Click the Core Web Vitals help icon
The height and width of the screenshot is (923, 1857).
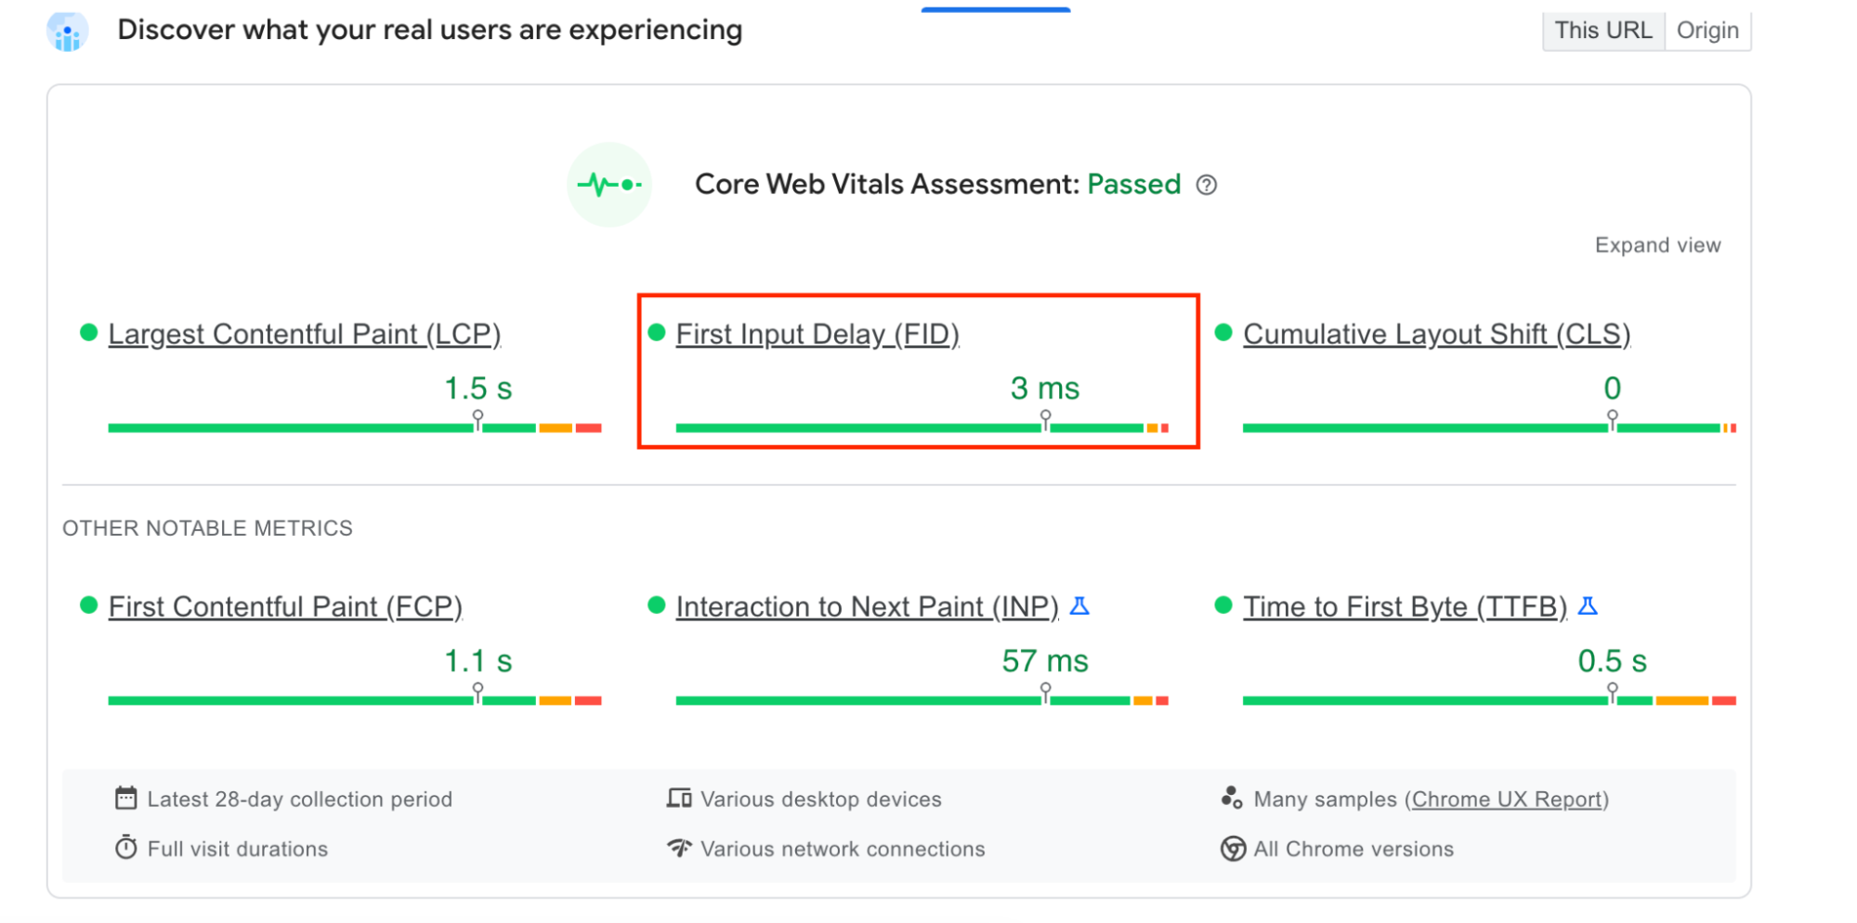point(1206,186)
